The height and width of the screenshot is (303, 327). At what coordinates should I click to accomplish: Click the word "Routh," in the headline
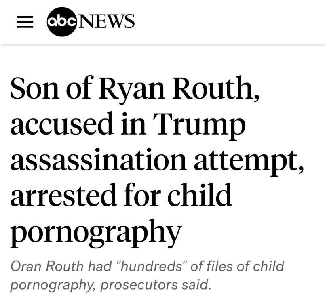click(x=215, y=88)
